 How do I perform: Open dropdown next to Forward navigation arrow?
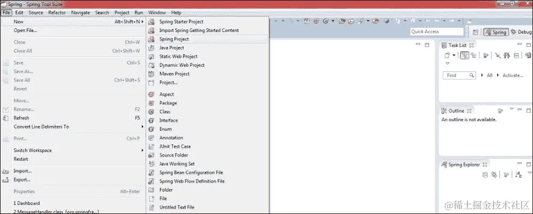coord(459,21)
